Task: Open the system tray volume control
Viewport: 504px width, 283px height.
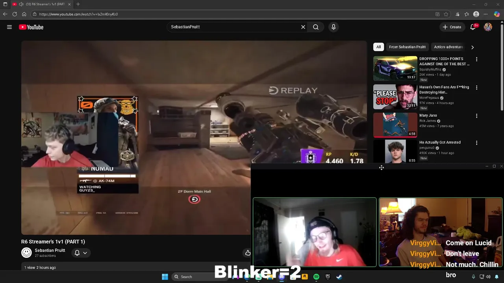Action: [489, 277]
